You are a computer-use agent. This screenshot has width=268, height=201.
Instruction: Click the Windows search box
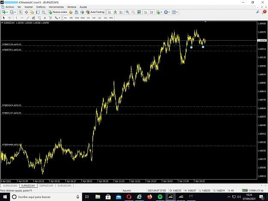46,197
